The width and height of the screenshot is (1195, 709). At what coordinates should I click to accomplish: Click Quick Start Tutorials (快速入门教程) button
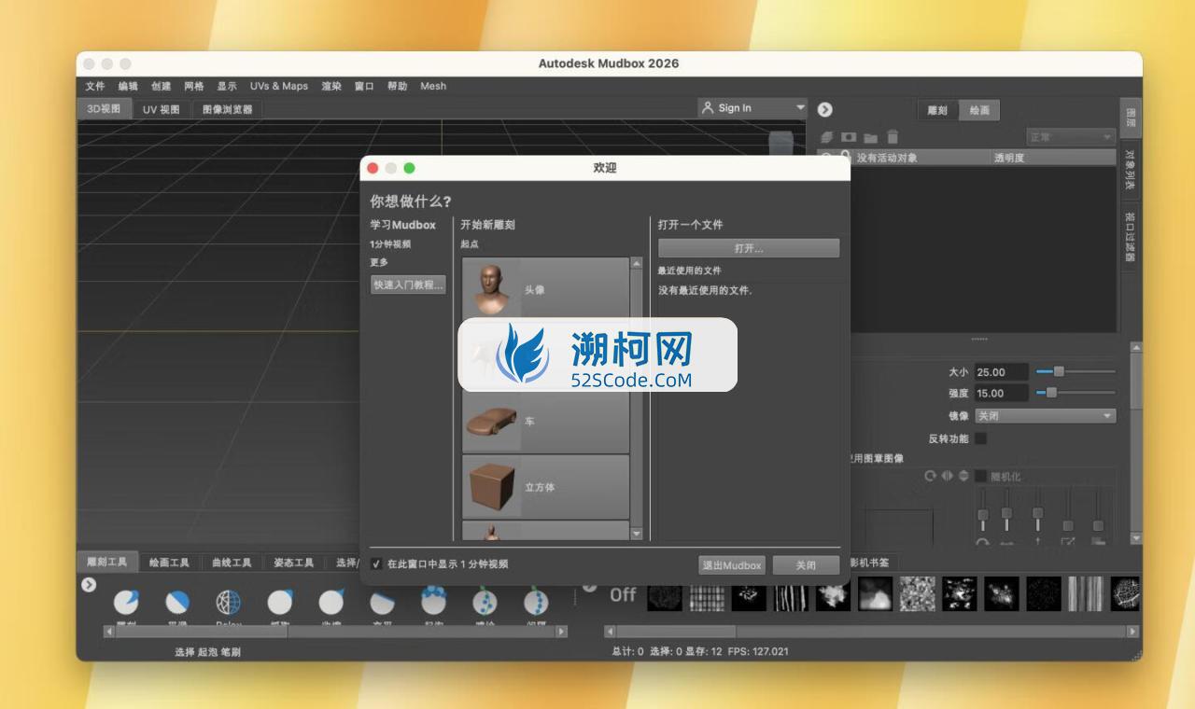coord(408,285)
